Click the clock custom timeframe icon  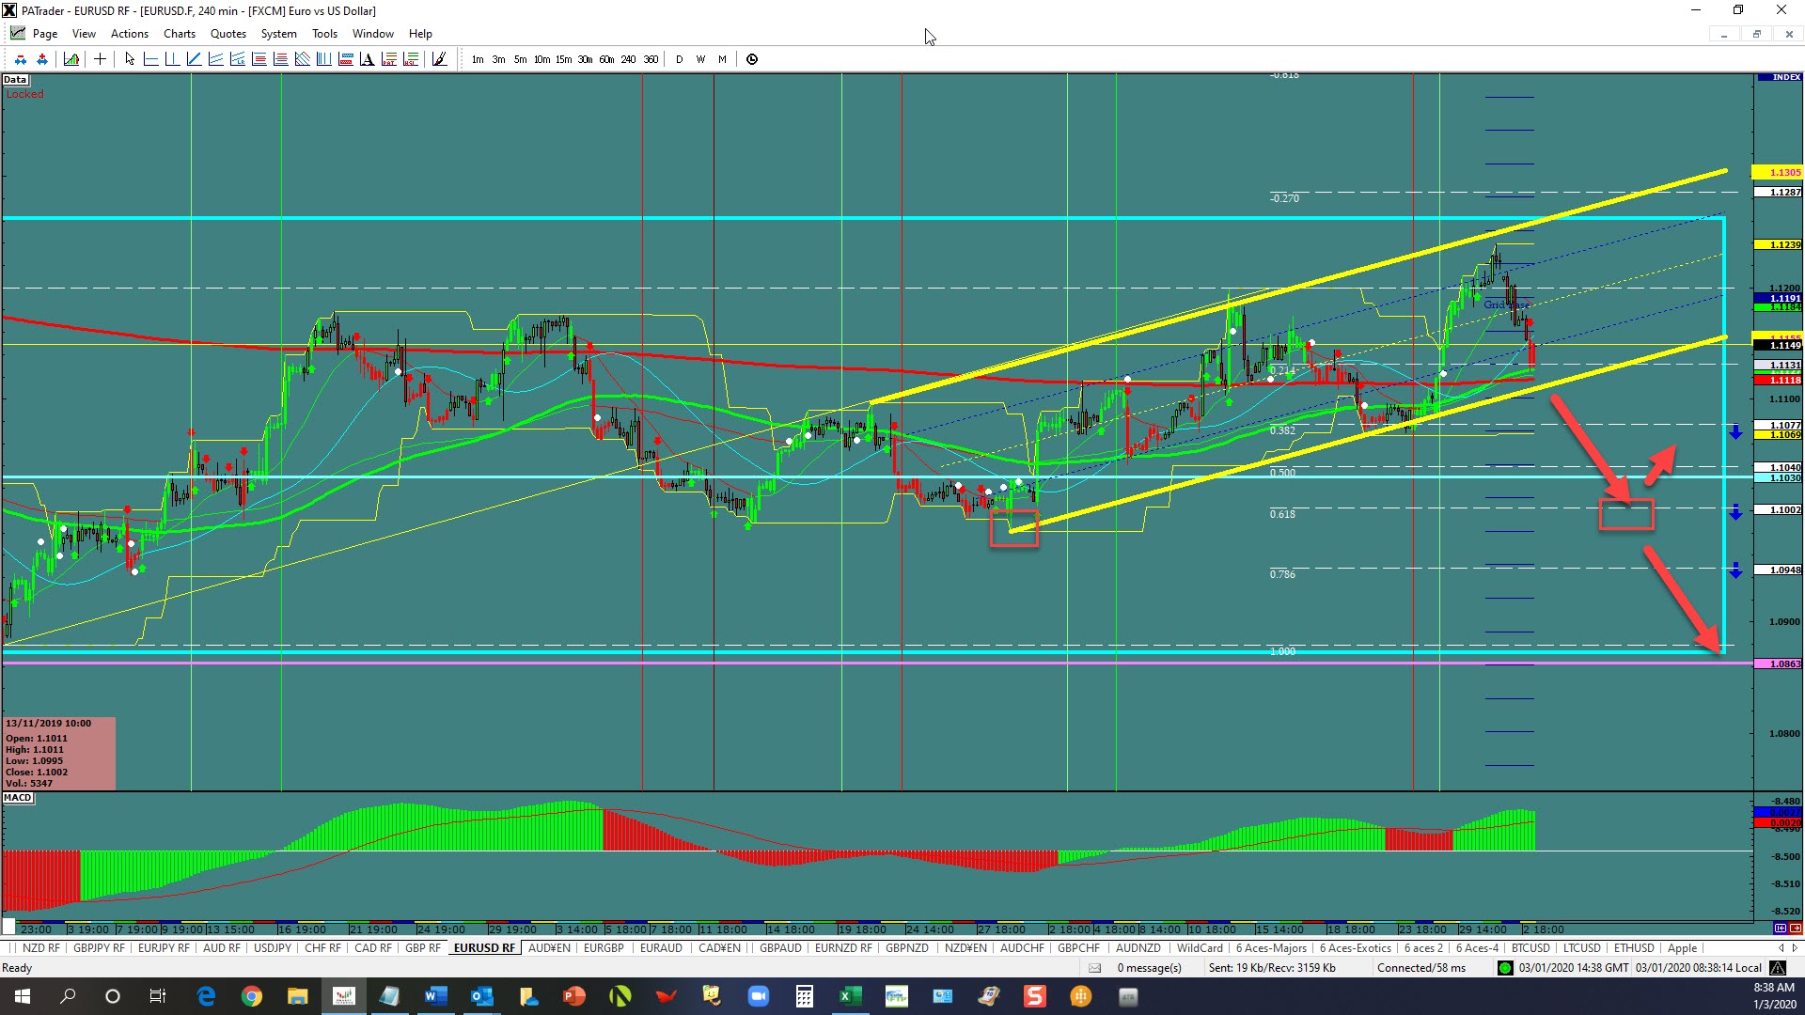click(x=752, y=59)
